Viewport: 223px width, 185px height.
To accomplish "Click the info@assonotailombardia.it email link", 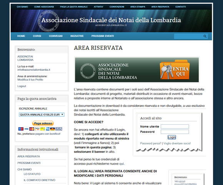I will click(34, 70).
